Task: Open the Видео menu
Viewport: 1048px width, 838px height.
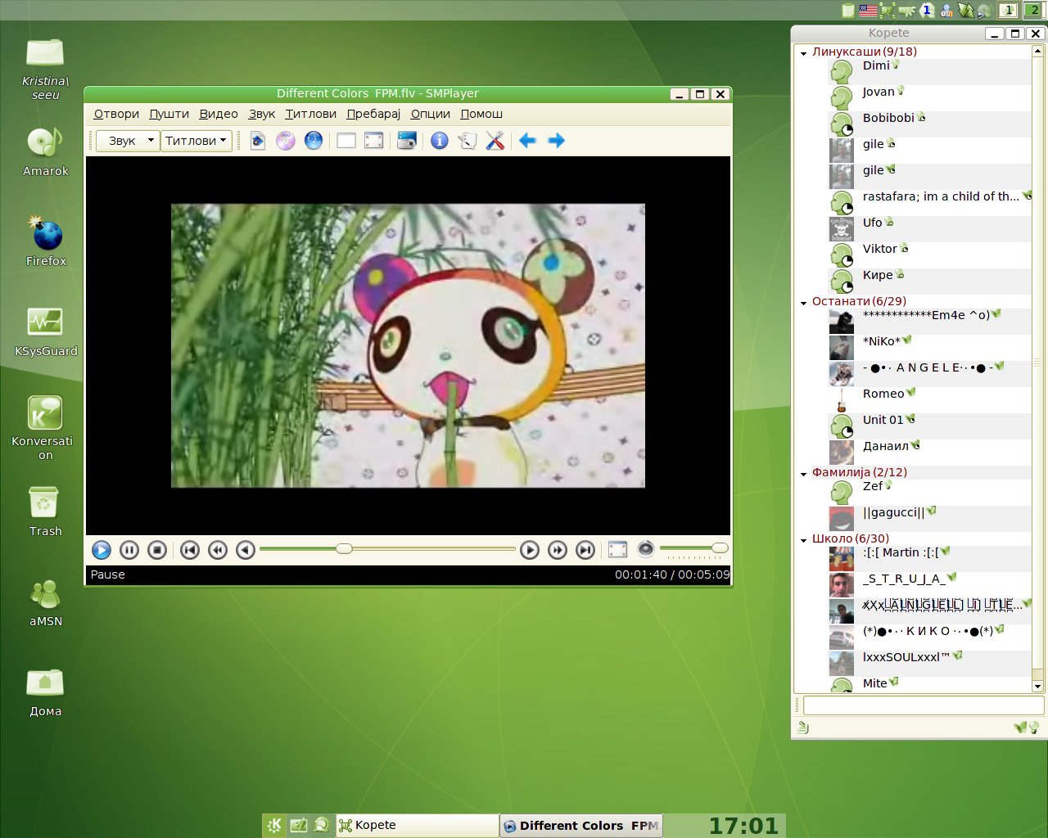Action: pos(219,114)
